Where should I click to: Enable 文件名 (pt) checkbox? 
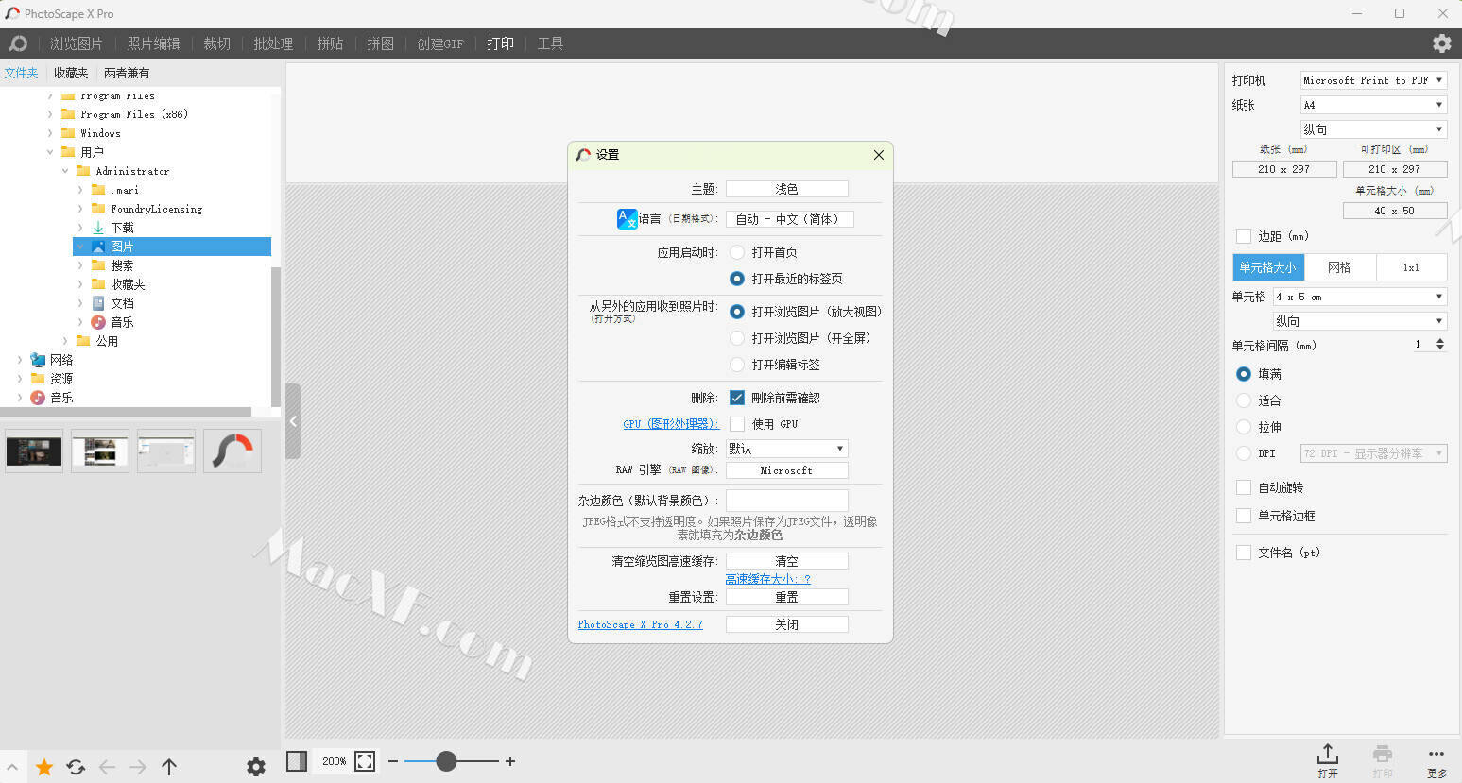click(1244, 553)
